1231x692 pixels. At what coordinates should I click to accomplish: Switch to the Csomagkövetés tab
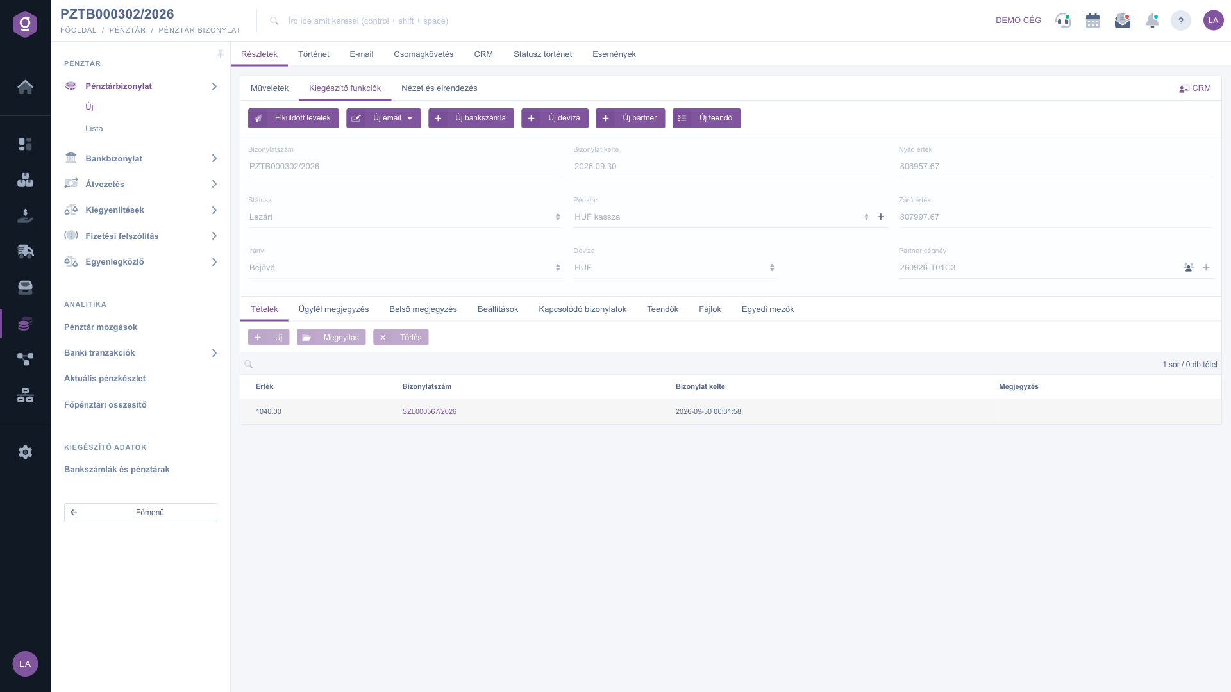(x=423, y=54)
